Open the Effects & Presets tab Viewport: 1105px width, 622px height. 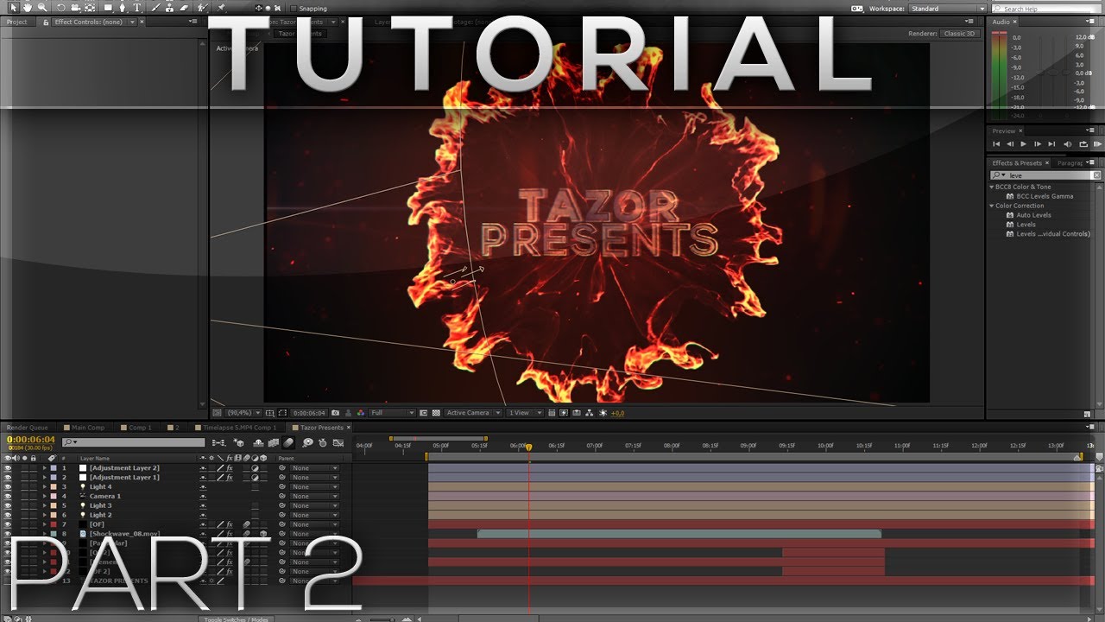tap(1017, 162)
